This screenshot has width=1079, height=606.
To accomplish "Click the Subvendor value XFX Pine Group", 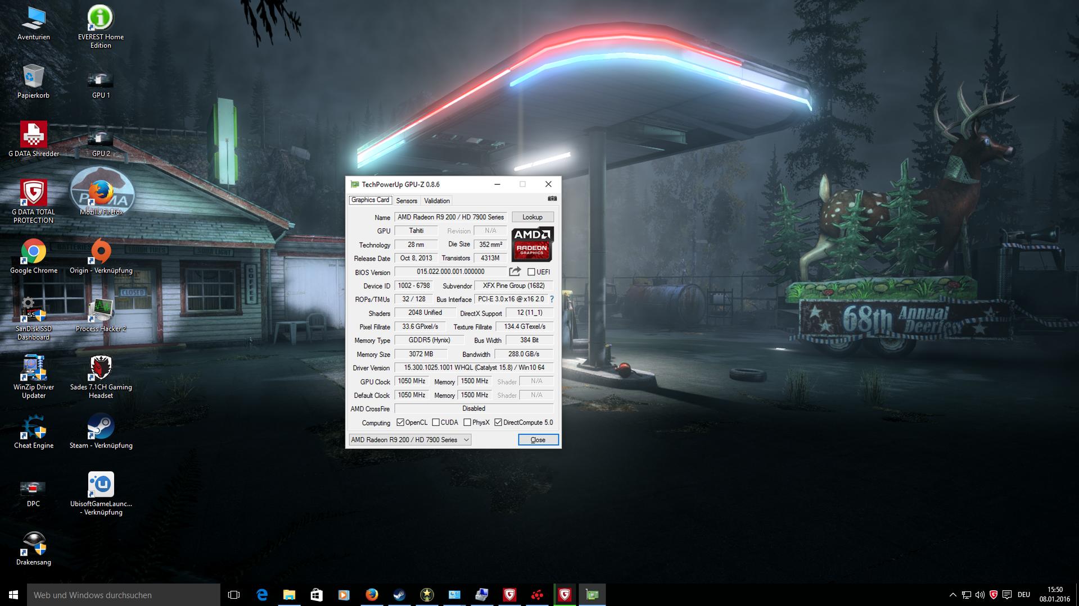I will pos(514,286).
